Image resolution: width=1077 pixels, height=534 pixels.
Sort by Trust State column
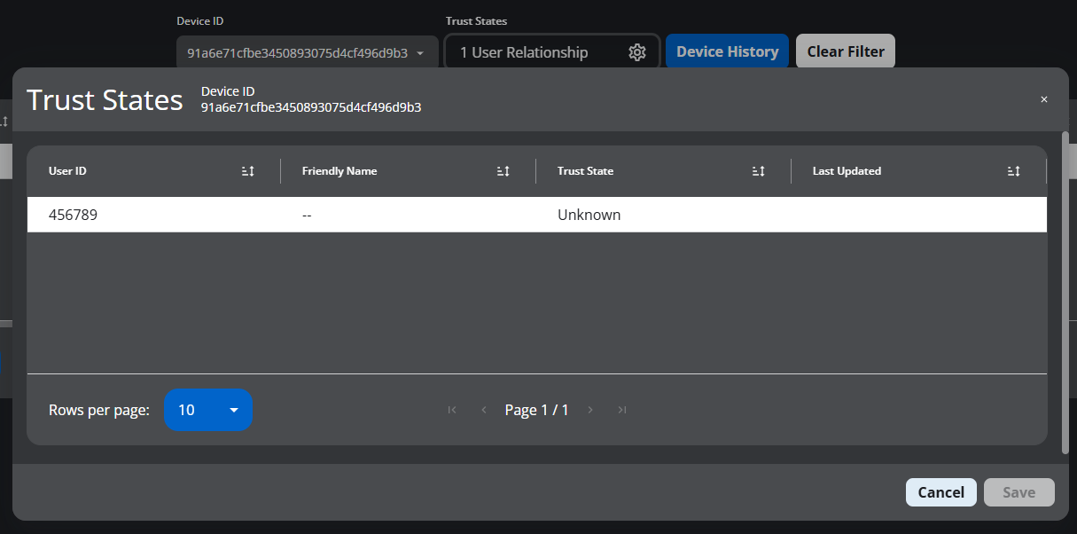click(759, 171)
